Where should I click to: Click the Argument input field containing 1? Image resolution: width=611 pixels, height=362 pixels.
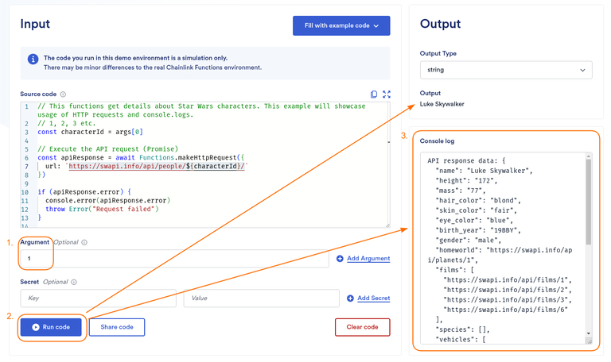pos(175,259)
